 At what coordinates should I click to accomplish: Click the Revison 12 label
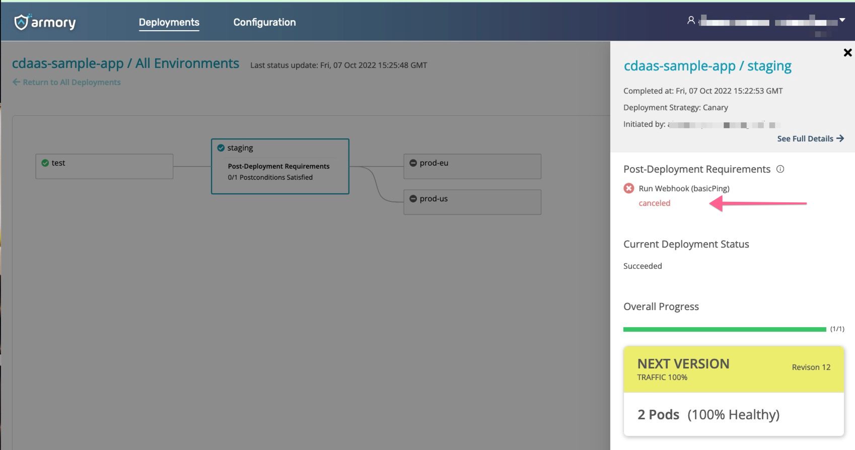click(x=811, y=367)
